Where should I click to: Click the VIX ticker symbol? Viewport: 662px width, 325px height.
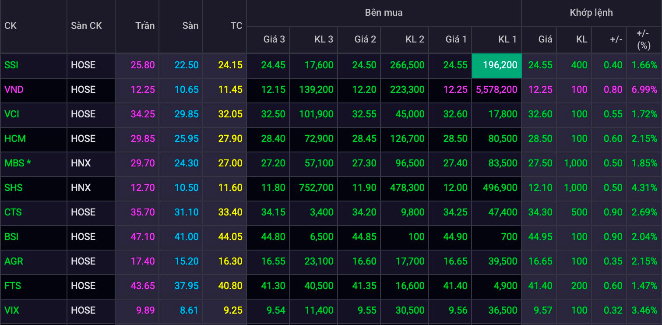[12, 311]
